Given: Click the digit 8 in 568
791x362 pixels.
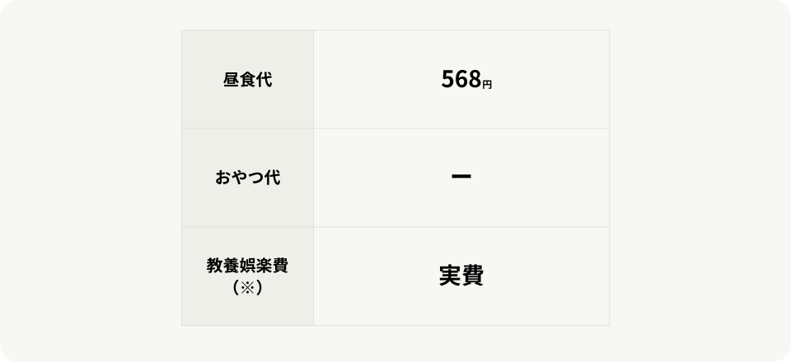Looking at the screenshot, I should [474, 80].
